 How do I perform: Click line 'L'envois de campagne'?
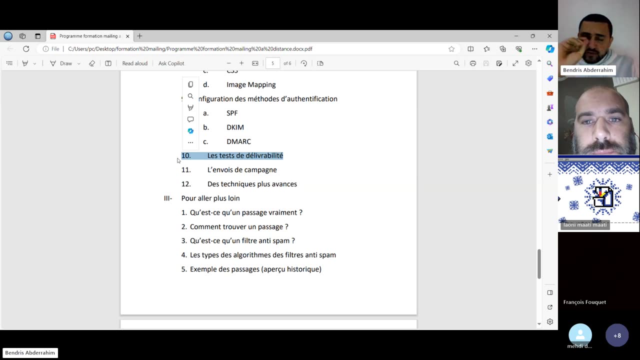[x=242, y=170]
